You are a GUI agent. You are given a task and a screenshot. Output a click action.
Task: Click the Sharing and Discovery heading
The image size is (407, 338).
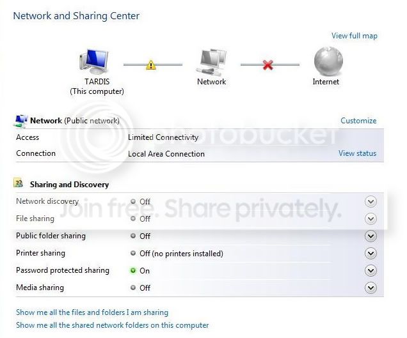coord(69,185)
